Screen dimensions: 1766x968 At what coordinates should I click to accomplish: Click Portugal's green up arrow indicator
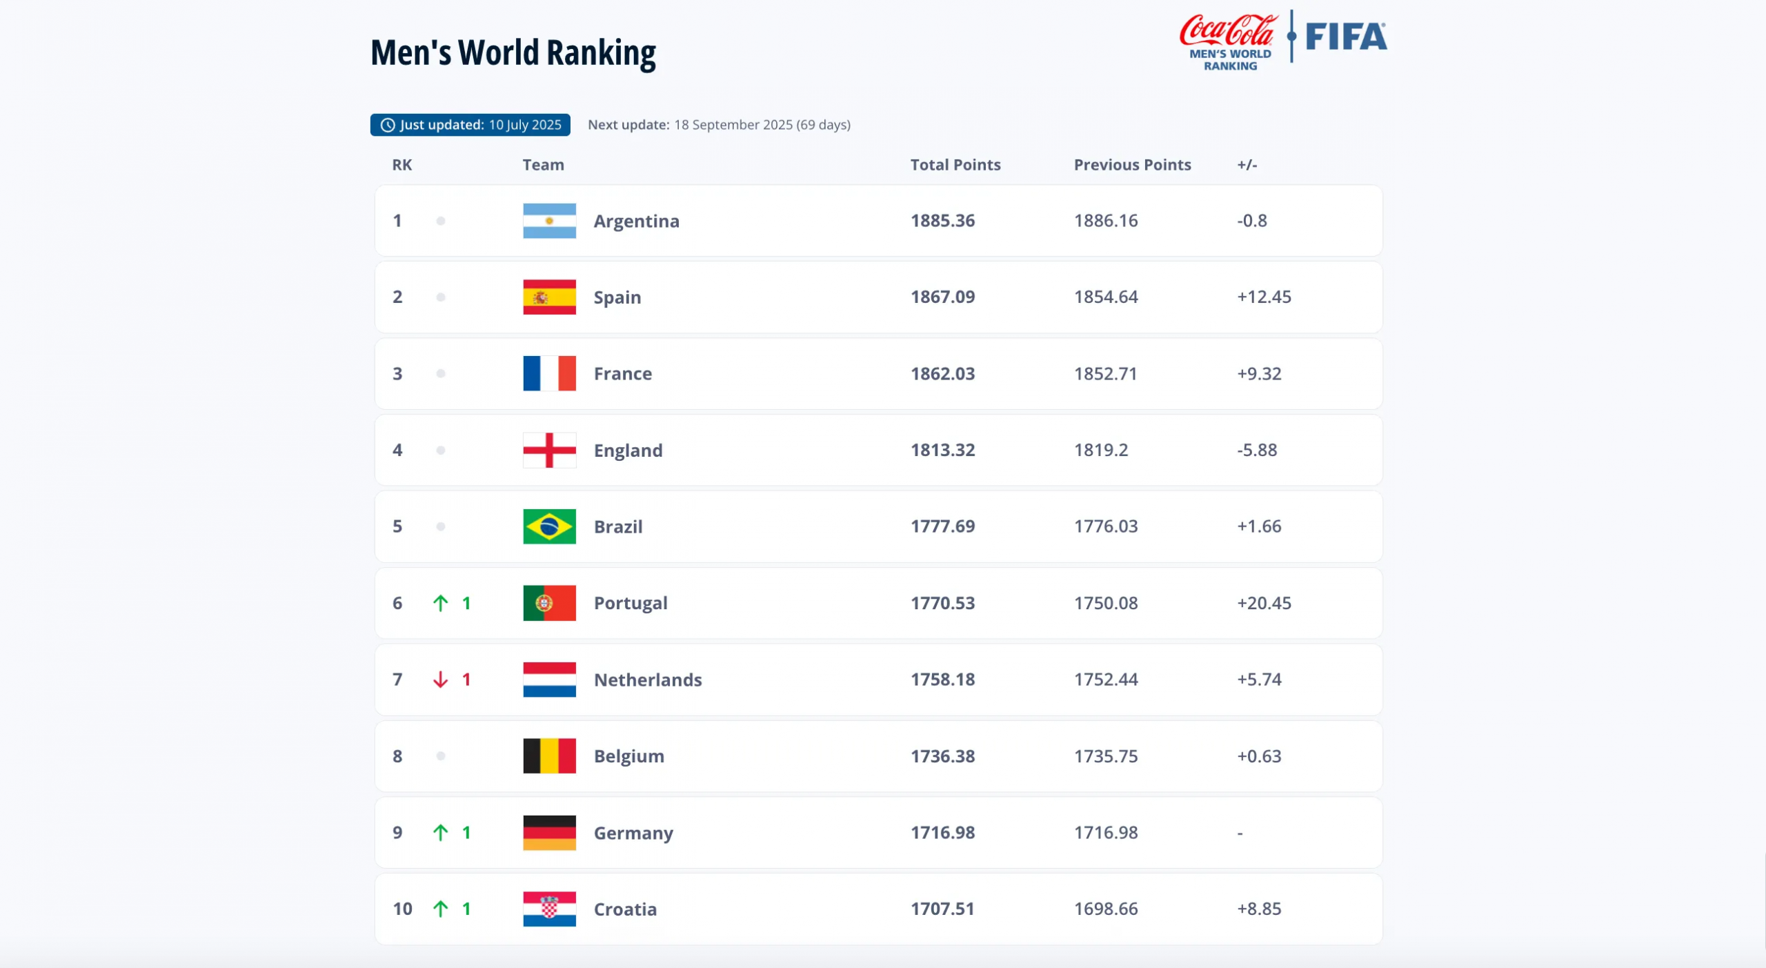[x=440, y=603]
